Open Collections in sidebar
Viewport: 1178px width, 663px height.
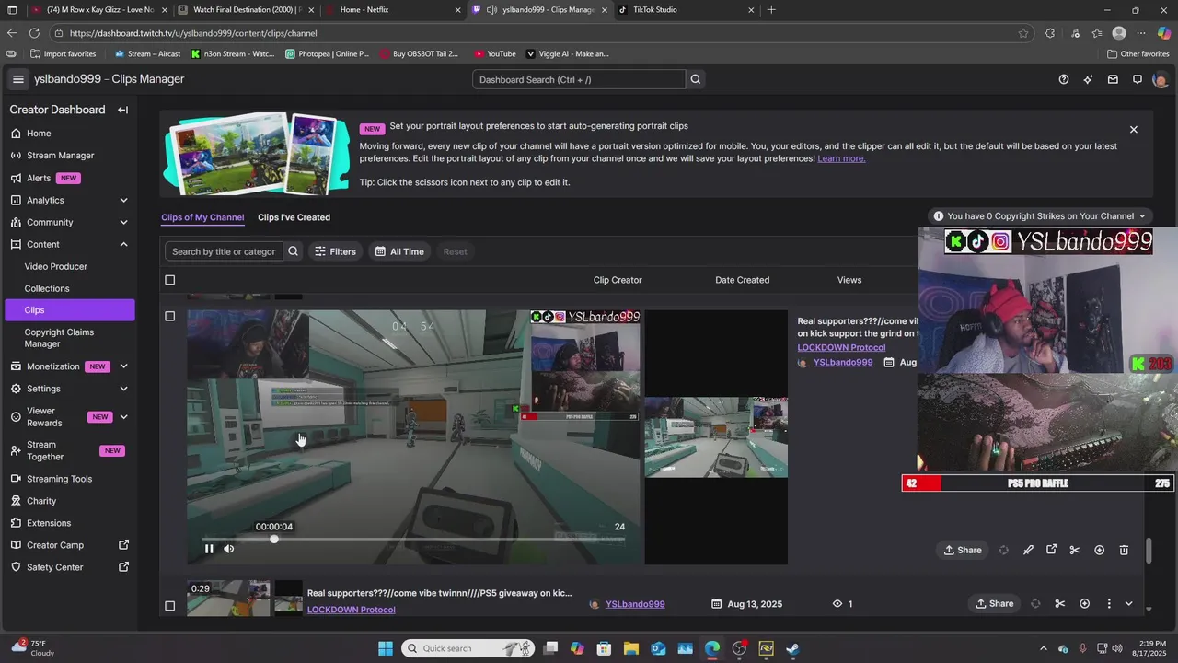point(47,288)
